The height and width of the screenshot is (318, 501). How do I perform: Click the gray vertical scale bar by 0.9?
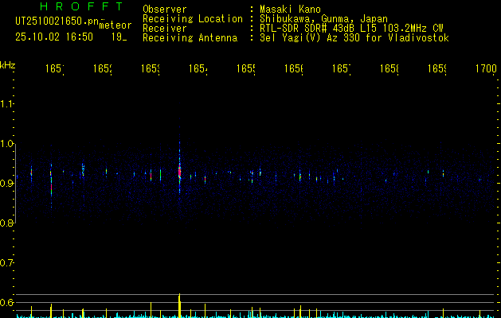[15, 184]
